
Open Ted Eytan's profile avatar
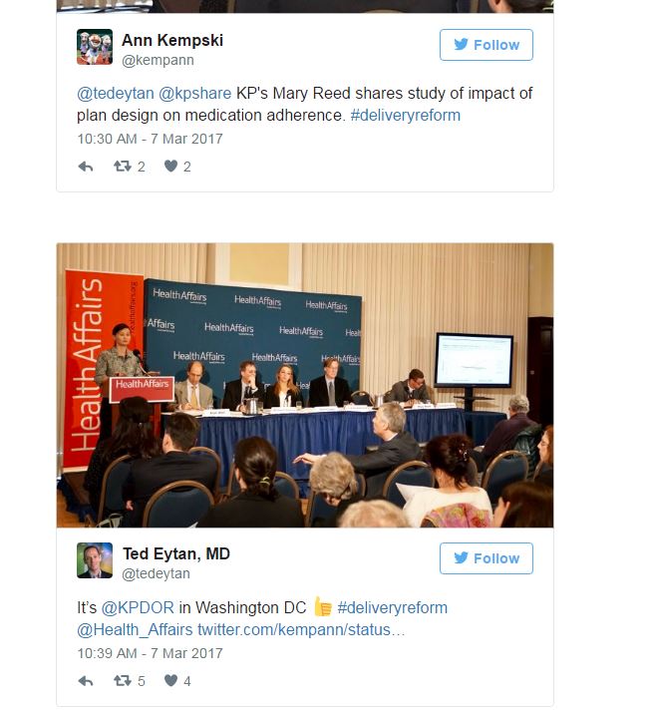click(95, 560)
